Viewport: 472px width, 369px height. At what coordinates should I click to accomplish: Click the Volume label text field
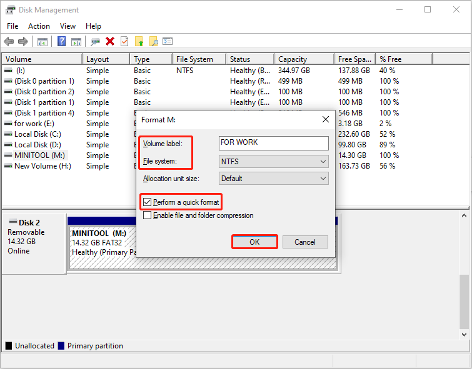(274, 143)
